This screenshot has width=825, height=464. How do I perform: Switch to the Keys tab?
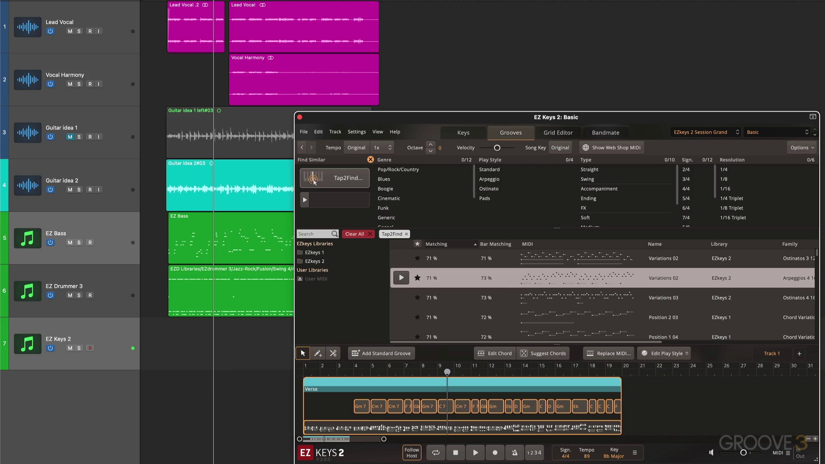[463, 133]
